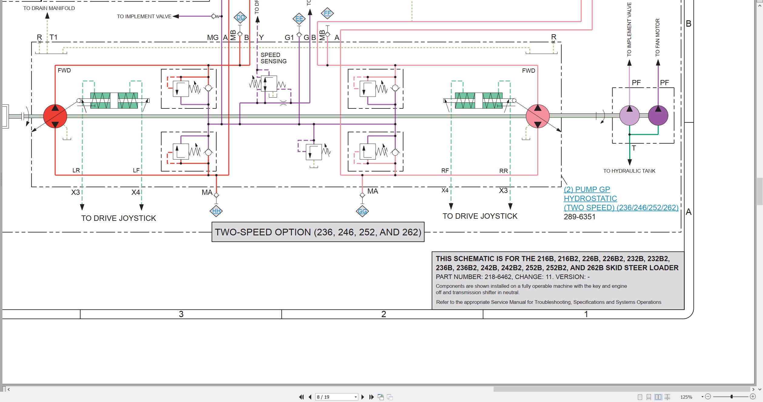763x402 pixels.
Task: Click the DD diamond connector link
Action: (x=240, y=17)
